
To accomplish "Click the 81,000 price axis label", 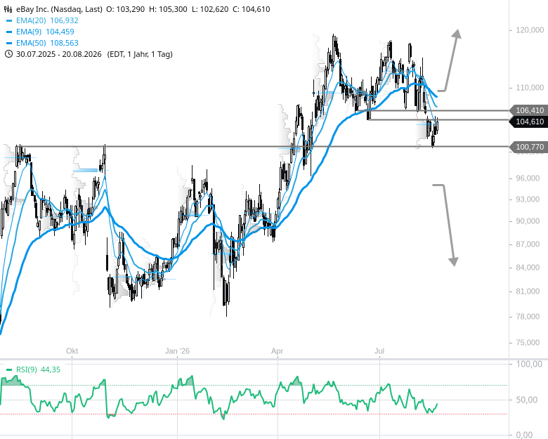I will 528,291.
